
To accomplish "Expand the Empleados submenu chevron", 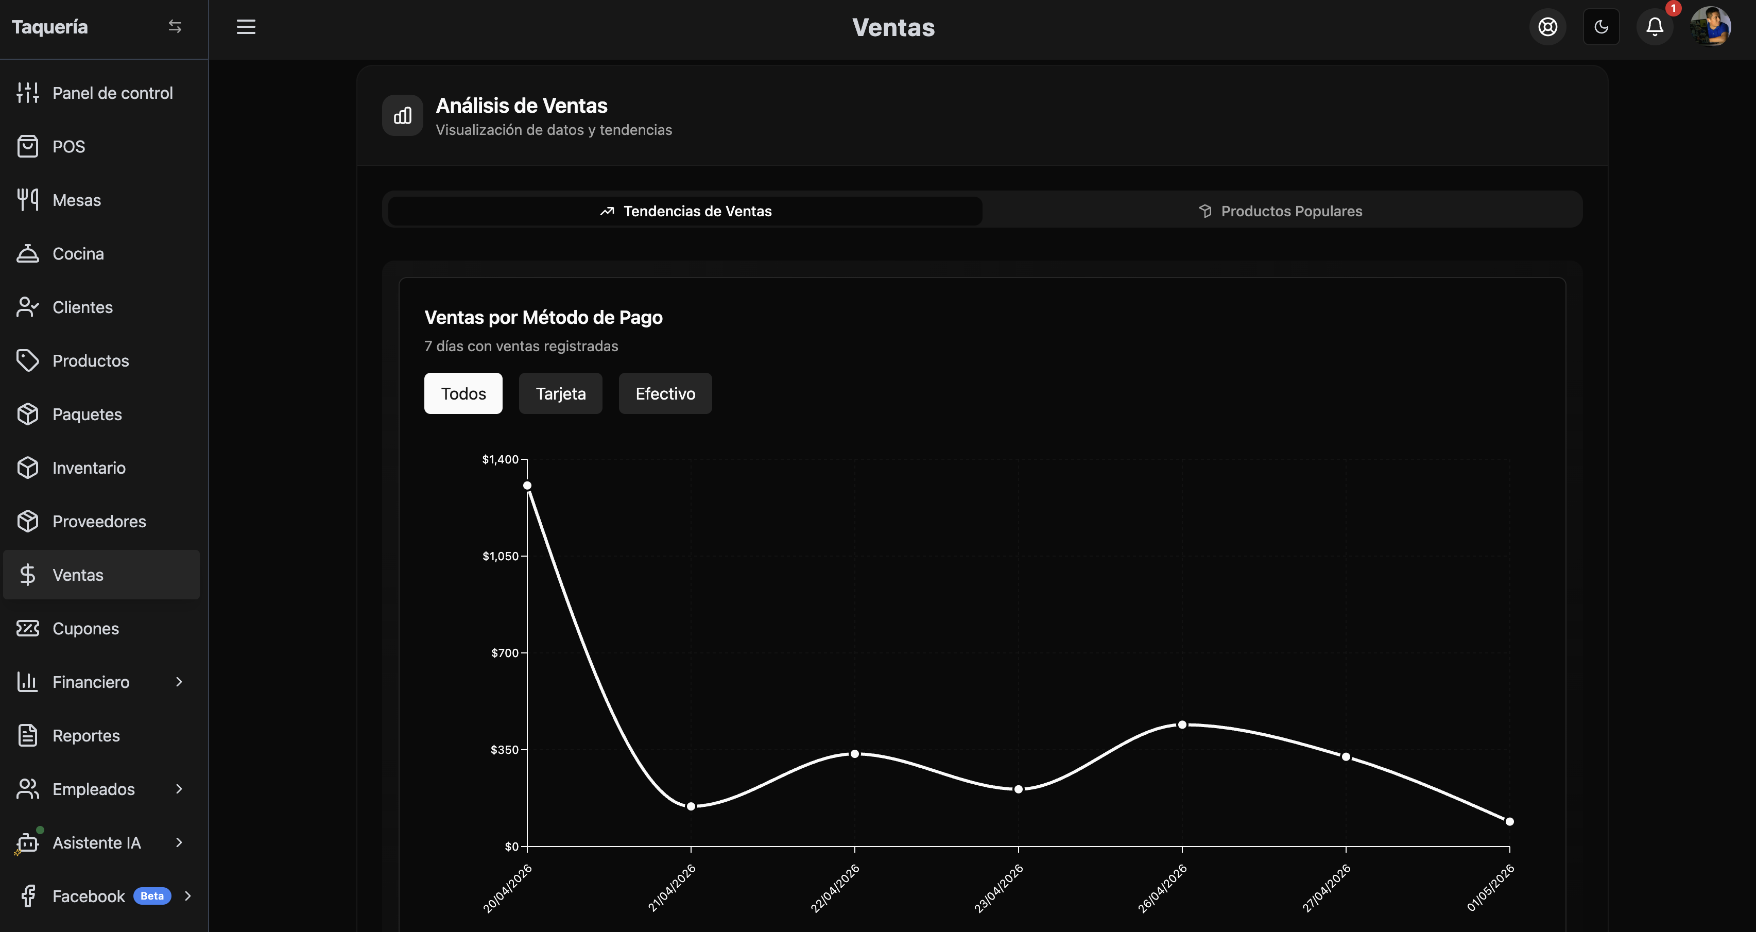I will tap(179, 789).
